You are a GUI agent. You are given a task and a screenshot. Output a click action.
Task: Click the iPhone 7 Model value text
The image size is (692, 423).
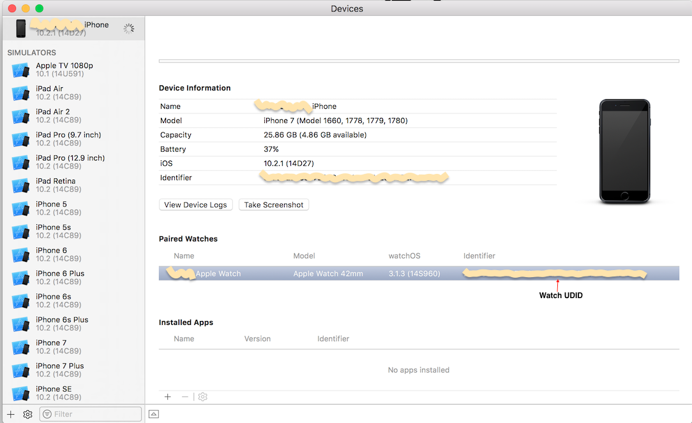[x=335, y=120]
